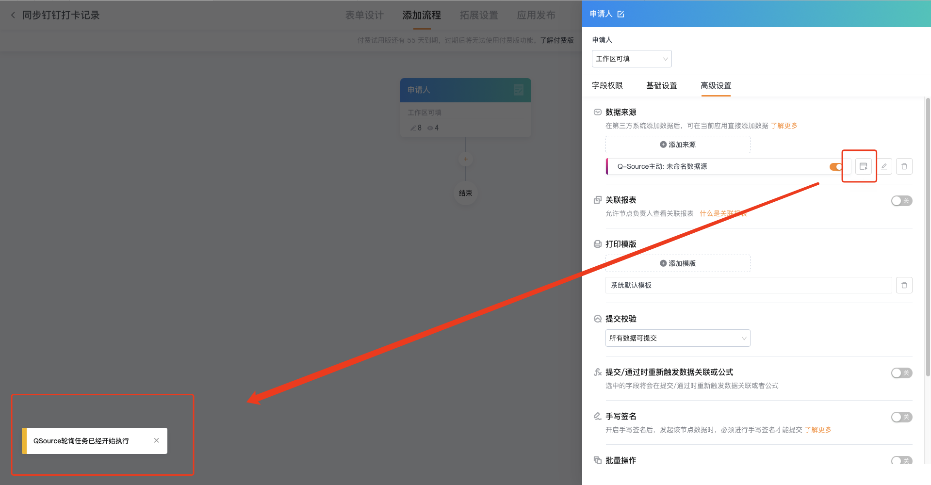Click the editable-fields pencil count on the 申请人 node
The width and height of the screenshot is (931, 485).
(416, 128)
